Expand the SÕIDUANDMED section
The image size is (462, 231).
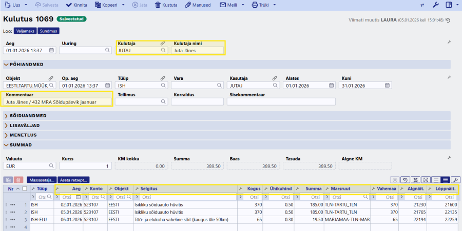point(26,116)
